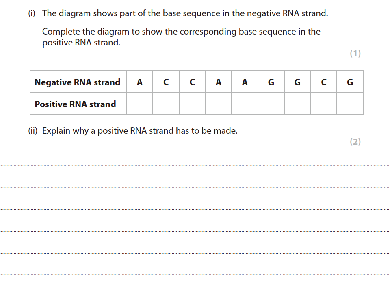
Task: Click second empty Positive RNA strand cell
Action: (166, 104)
